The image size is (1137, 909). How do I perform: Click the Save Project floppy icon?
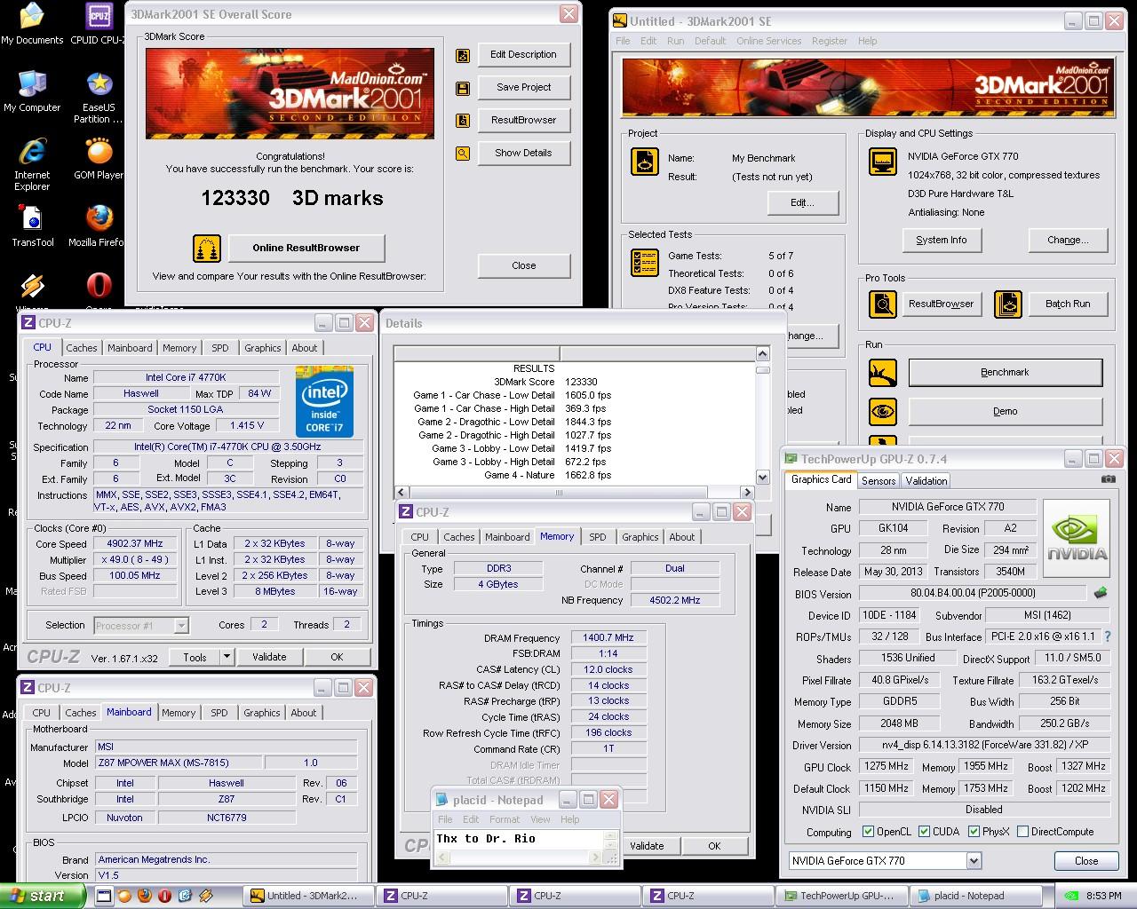tap(463, 88)
